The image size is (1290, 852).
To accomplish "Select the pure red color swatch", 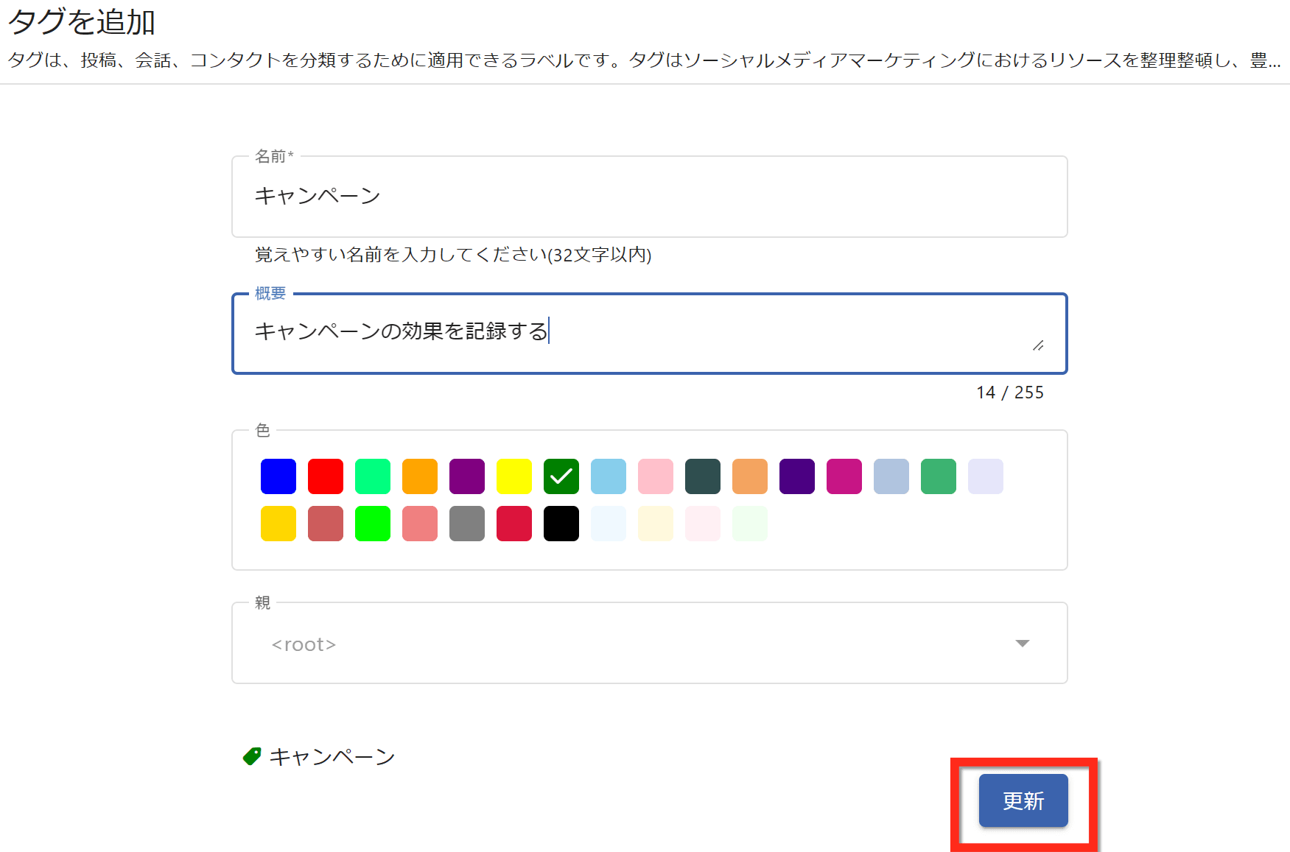I will point(326,476).
